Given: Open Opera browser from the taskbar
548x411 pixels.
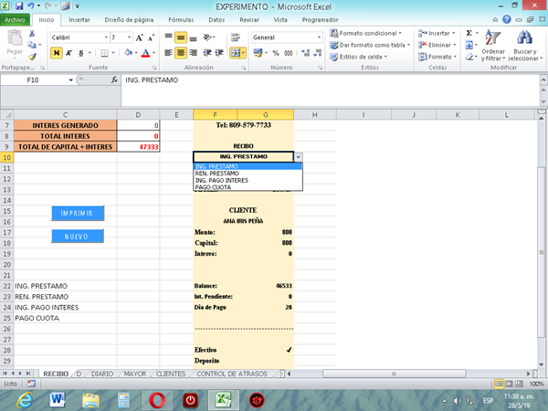Looking at the screenshot, I should 158,400.
